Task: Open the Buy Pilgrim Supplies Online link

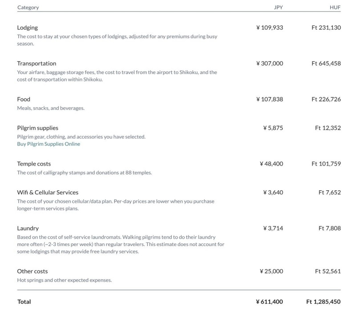Action: tap(49, 144)
